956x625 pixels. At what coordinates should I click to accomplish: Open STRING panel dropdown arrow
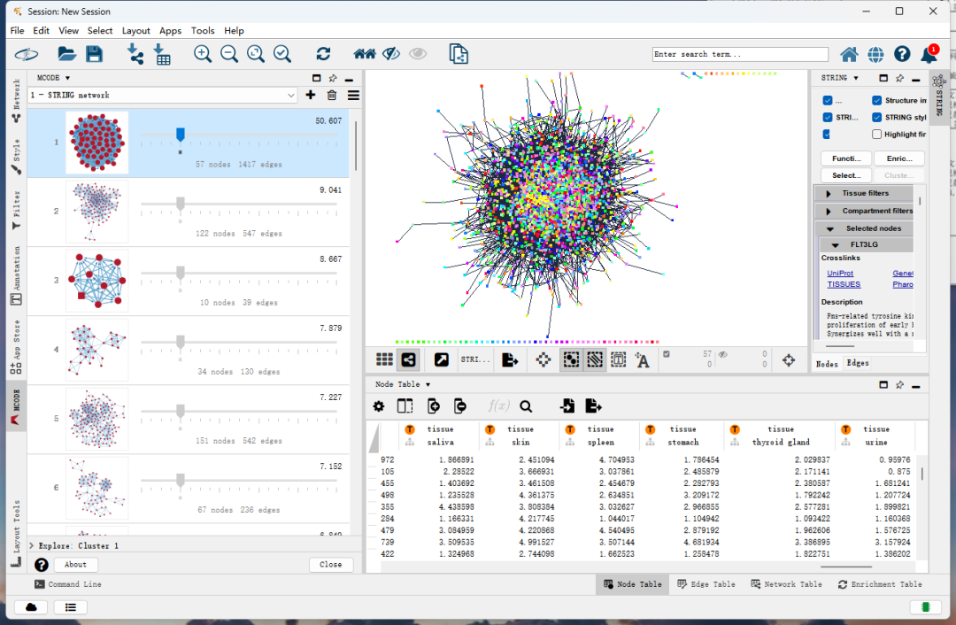point(856,78)
